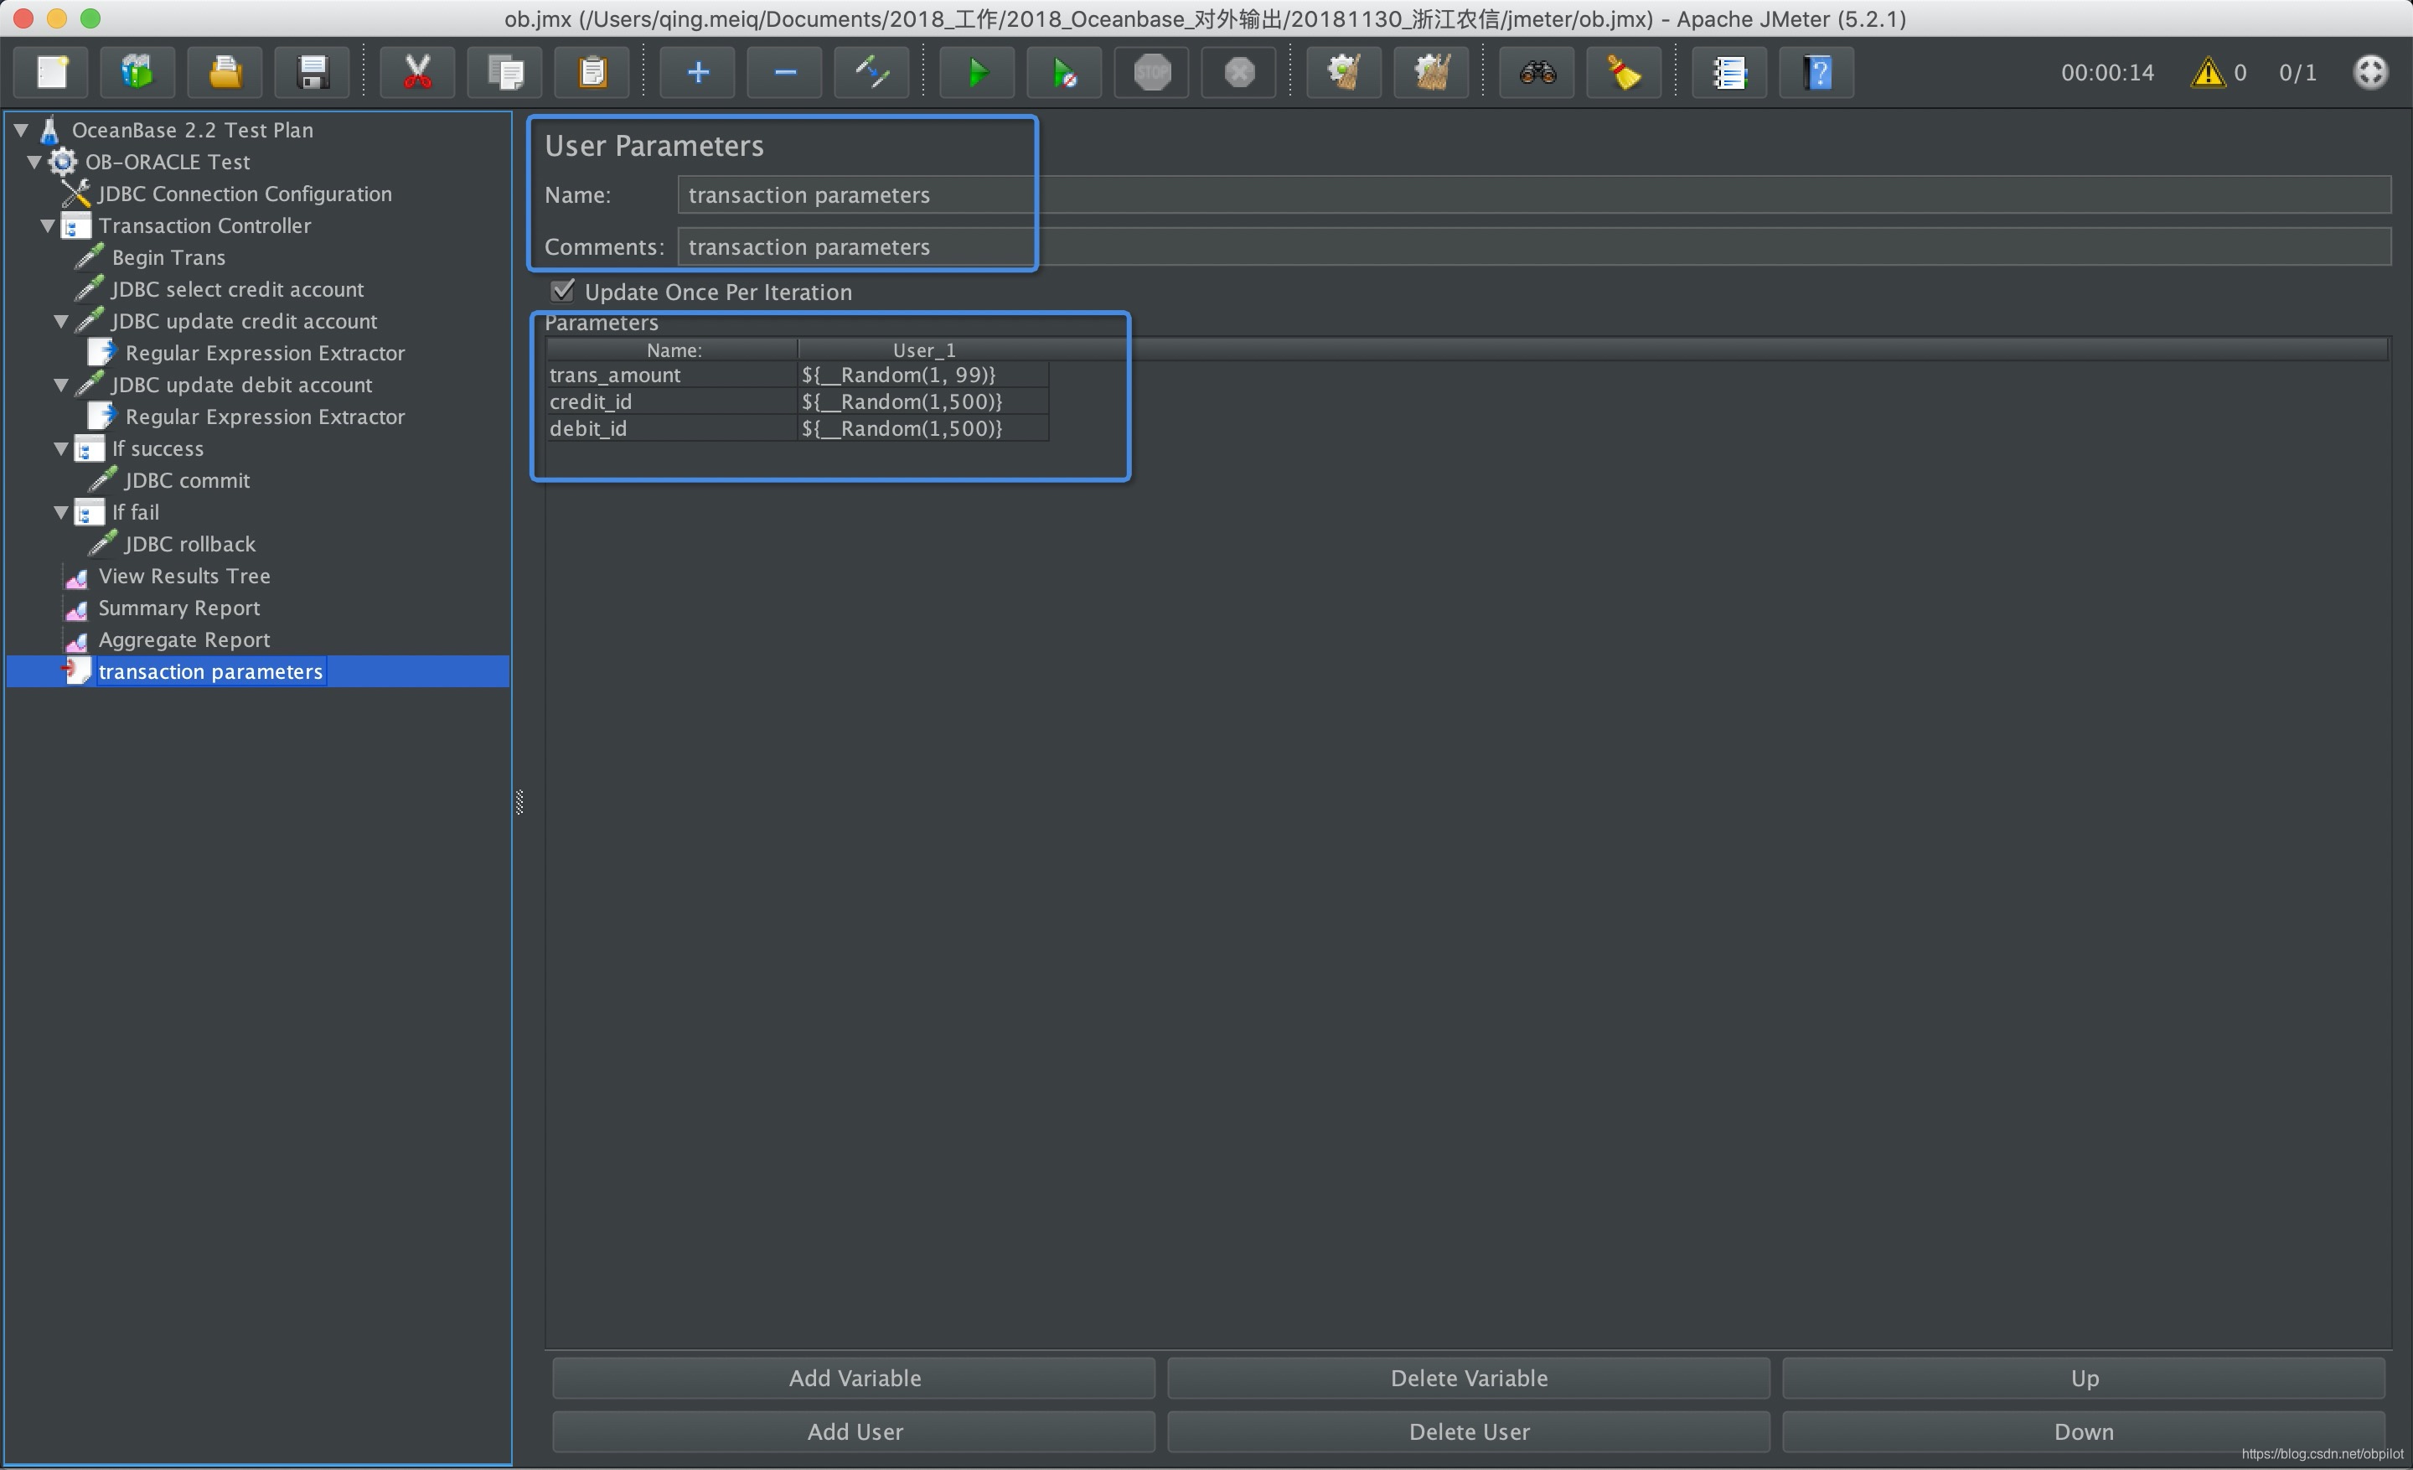Start test with no pauses icon
2413x1470 pixels.
(x=1065, y=72)
